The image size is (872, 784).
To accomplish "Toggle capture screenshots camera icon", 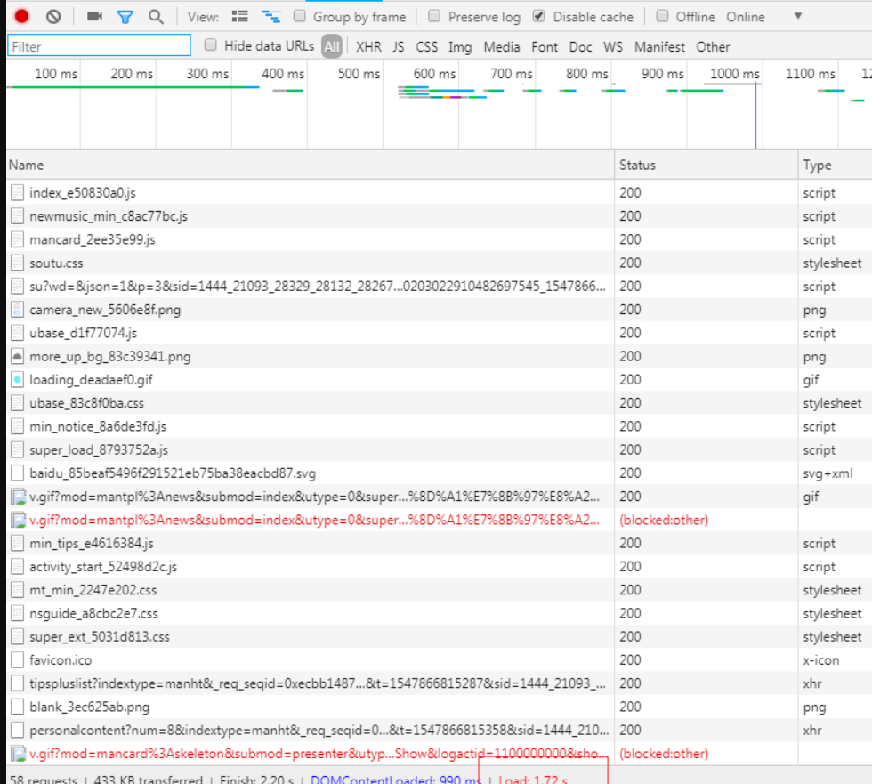I will [x=94, y=16].
